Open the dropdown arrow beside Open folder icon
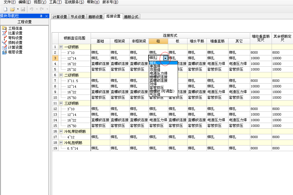The image size is (293, 195). coord(18,9)
